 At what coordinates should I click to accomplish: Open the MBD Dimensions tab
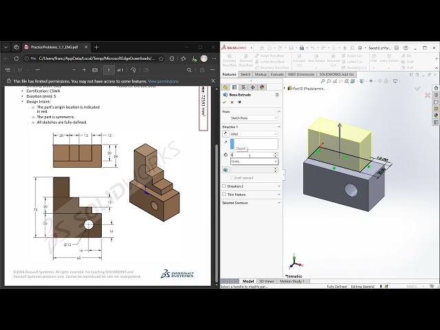point(301,74)
